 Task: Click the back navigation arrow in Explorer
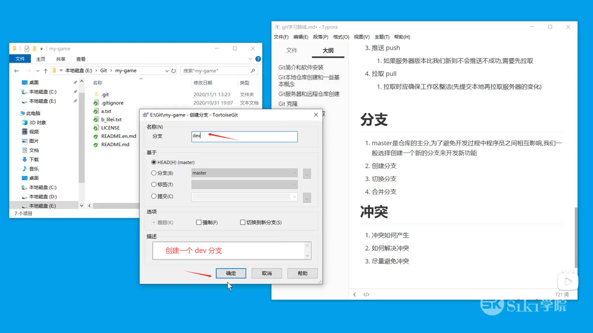16,71
